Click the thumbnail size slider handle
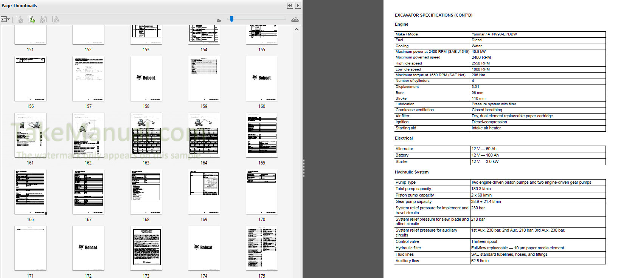621x278 pixels. coord(232,19)
